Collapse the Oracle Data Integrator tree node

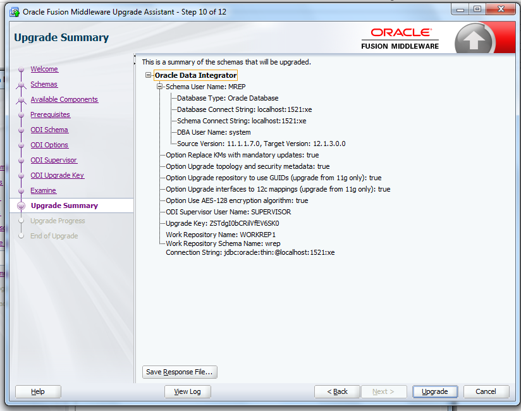[148, 75]
